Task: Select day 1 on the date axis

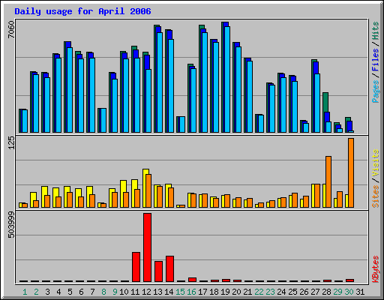Action: pyautogui.click(x=25, y=292)
